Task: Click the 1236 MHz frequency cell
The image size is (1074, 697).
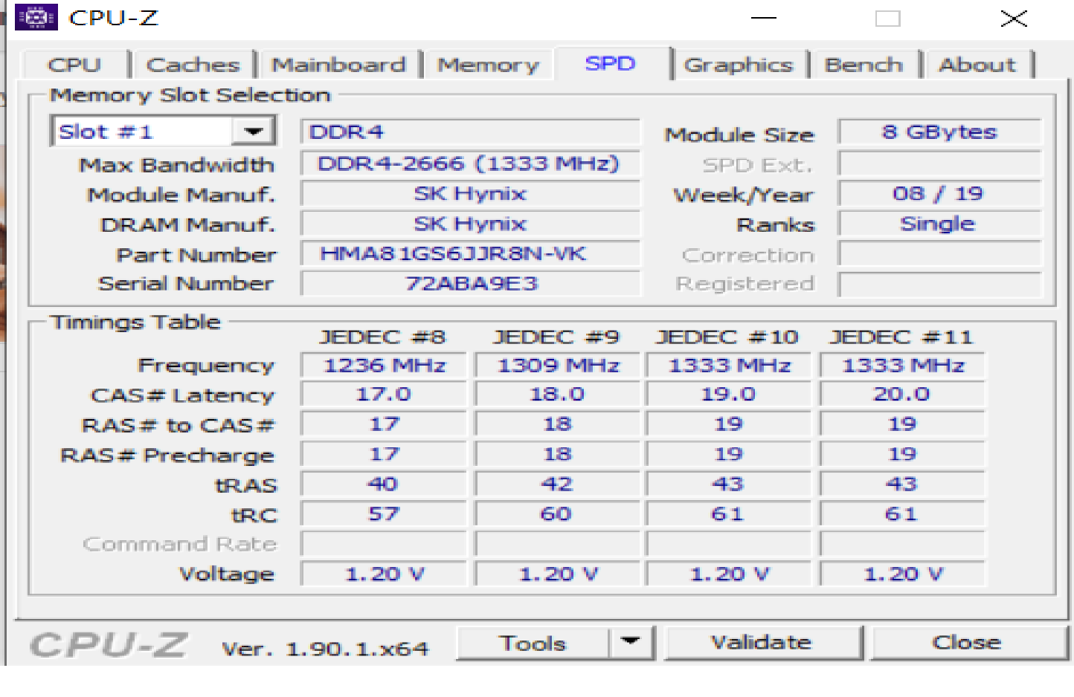Action: coord(384,365)
